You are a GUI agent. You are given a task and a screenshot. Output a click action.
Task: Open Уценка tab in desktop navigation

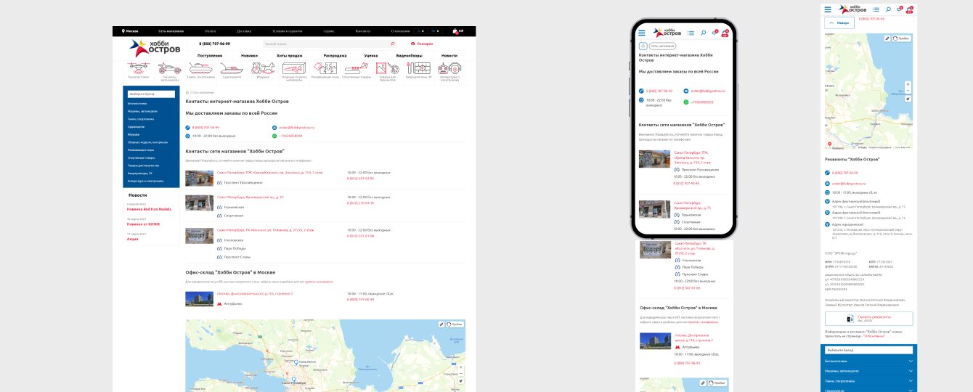click(x=370, y=55)
